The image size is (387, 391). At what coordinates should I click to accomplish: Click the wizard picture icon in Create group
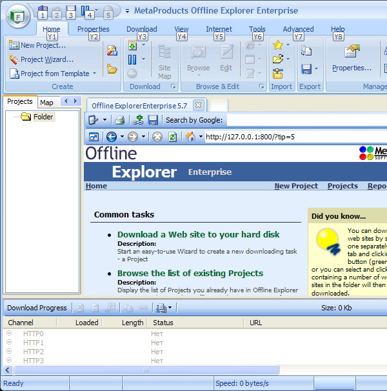[x=112, y=50]
